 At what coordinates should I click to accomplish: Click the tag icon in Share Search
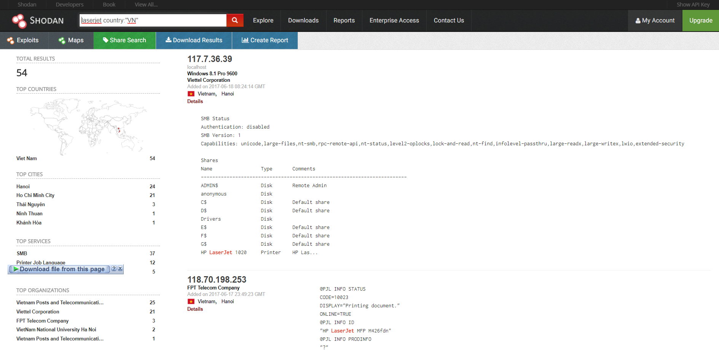tap(105, 40)
